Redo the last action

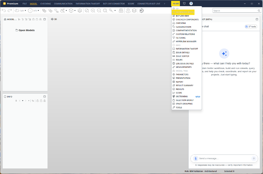[10, 10]
